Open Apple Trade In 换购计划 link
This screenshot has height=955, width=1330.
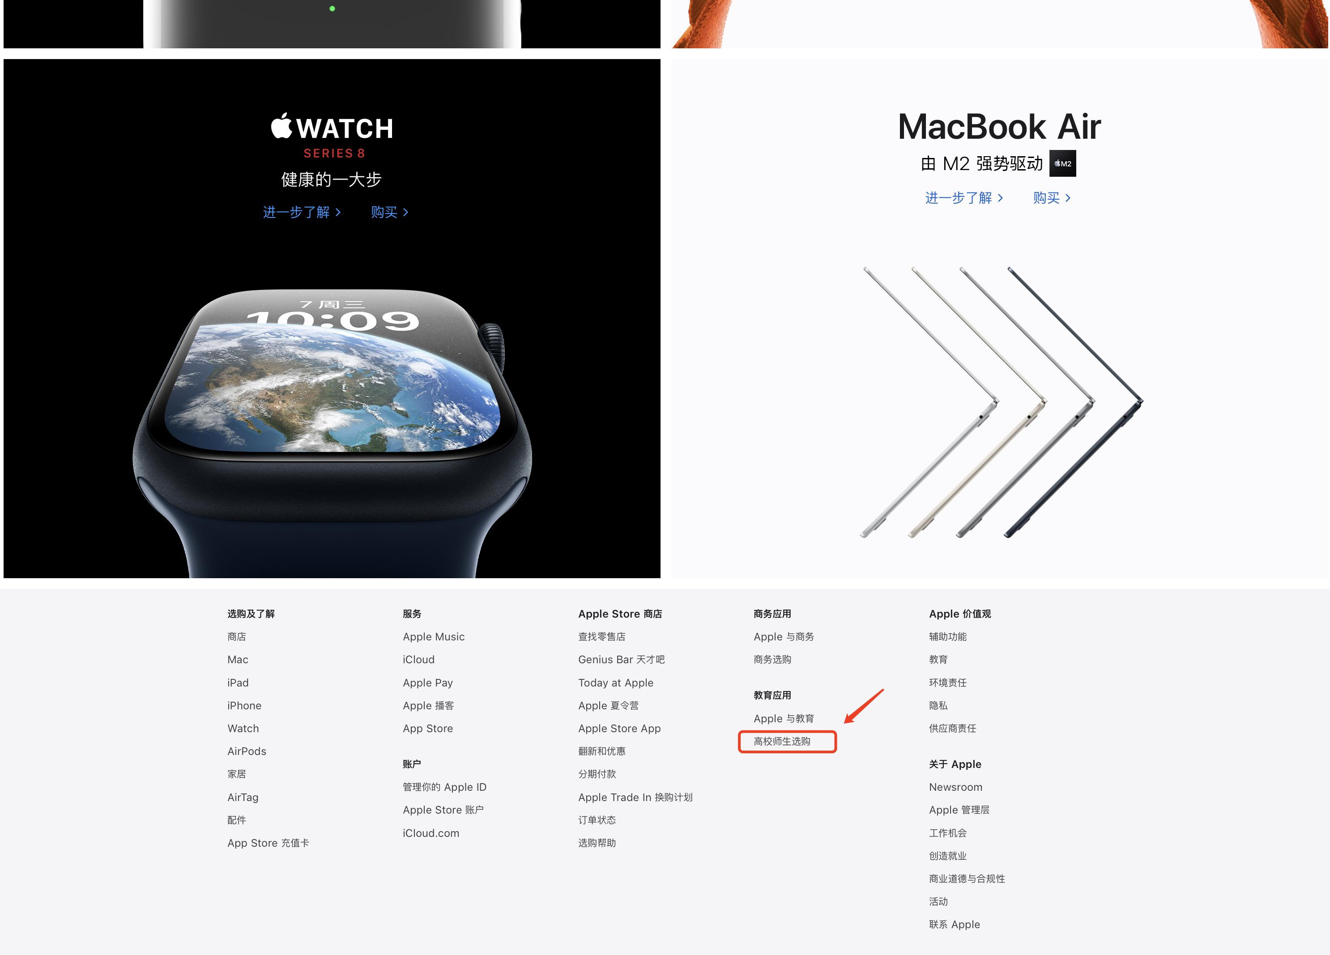pos(635,797)
